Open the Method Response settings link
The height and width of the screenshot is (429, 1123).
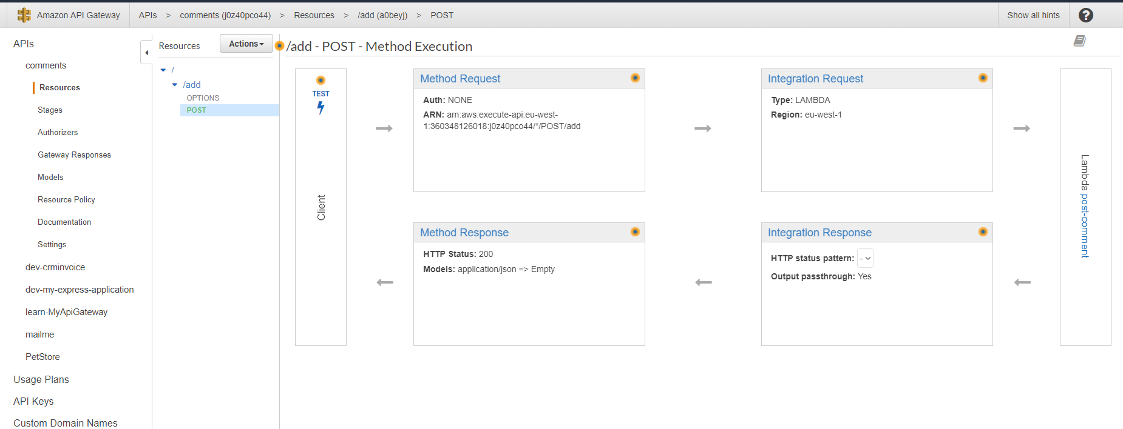click(464, 233)
